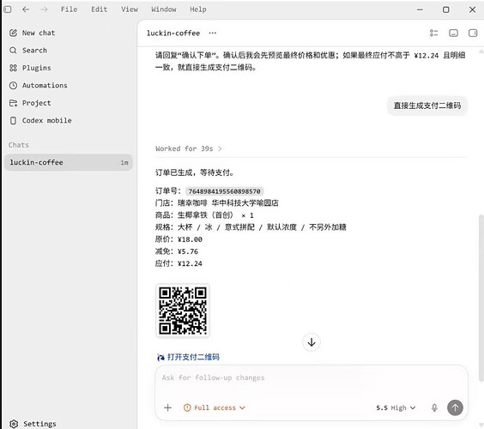Click the 应付: ¥12.24 line
Viewport: 484px width, 429px height.
click(x=178, y=263)
